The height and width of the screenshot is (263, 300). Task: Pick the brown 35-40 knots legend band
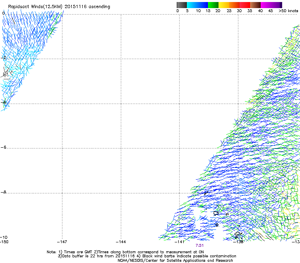point(255,5)
